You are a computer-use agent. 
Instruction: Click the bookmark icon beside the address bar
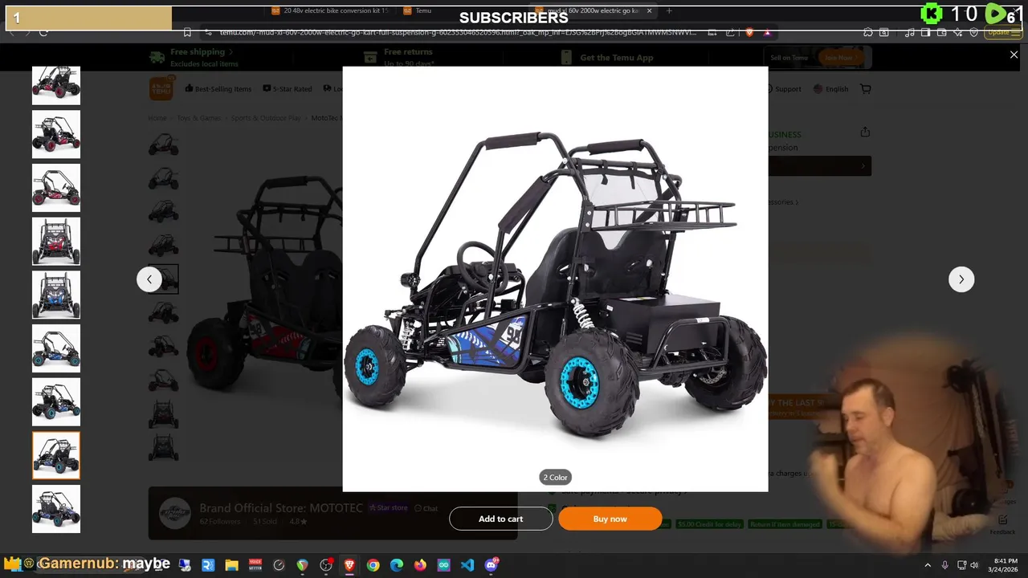click(187, 32)
